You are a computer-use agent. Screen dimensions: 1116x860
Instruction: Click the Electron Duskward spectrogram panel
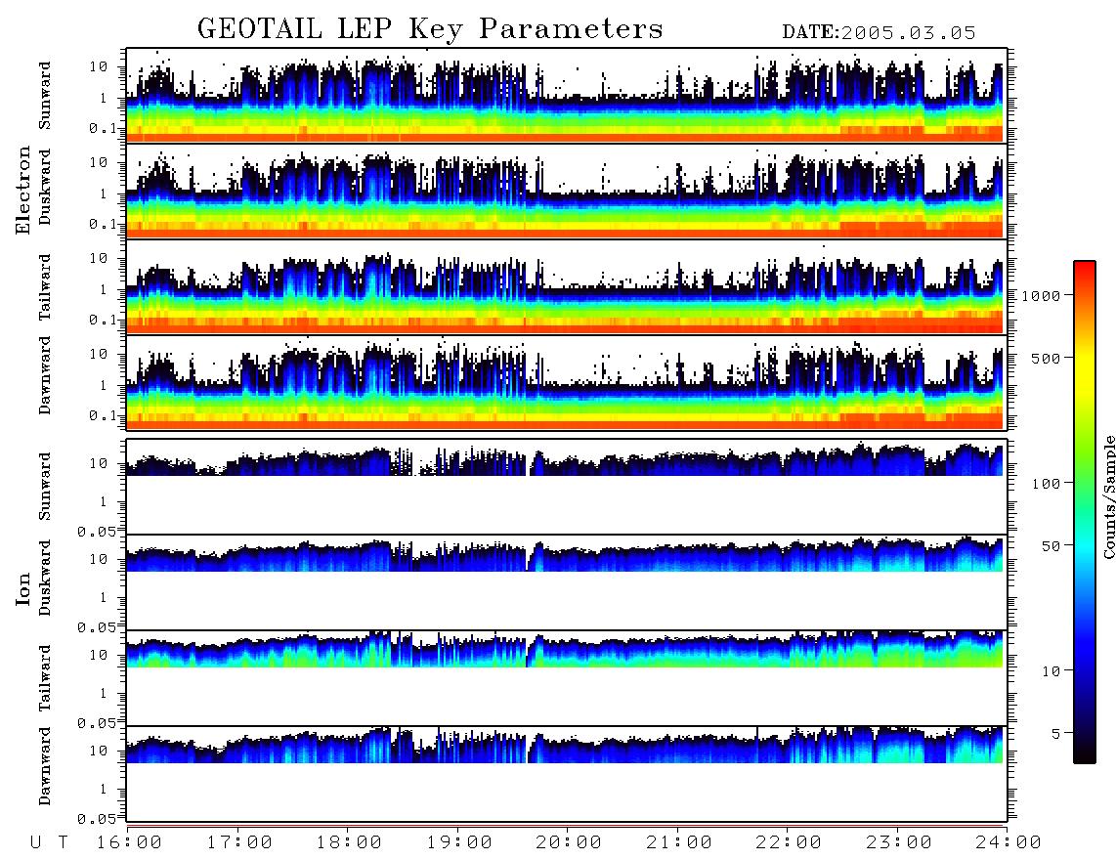[x=567, y=191]
